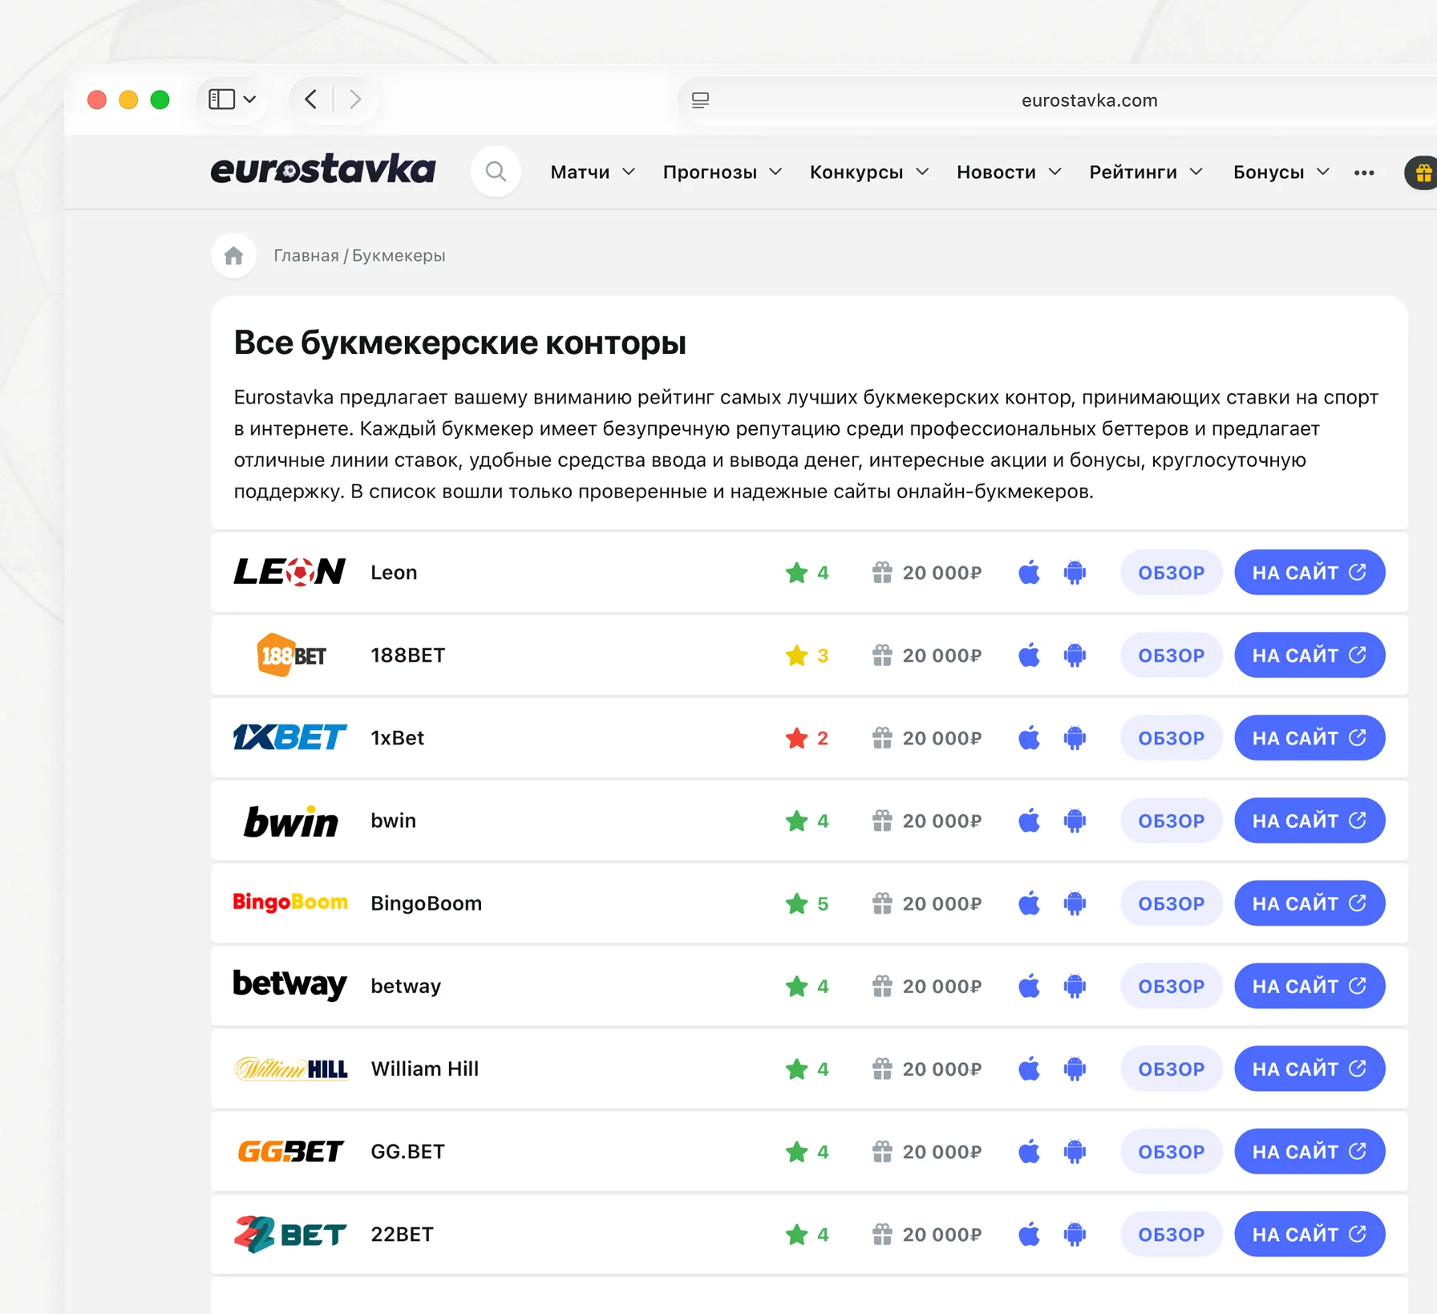
Task: Open BingoBoom Android app icon
Action: (x=1075, y=903)
